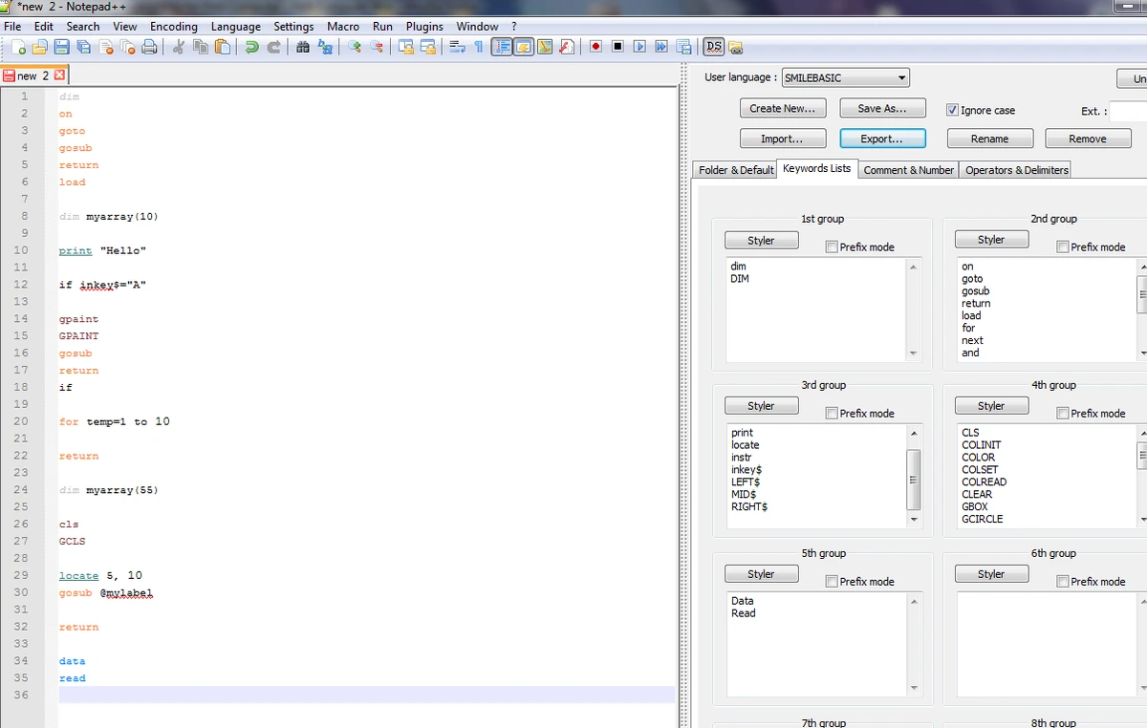Image resolution: width=1147 pixels, height=728 pixels.
Task: Open the Print icon on the toolbar
Action: click(x=150, y=46)
